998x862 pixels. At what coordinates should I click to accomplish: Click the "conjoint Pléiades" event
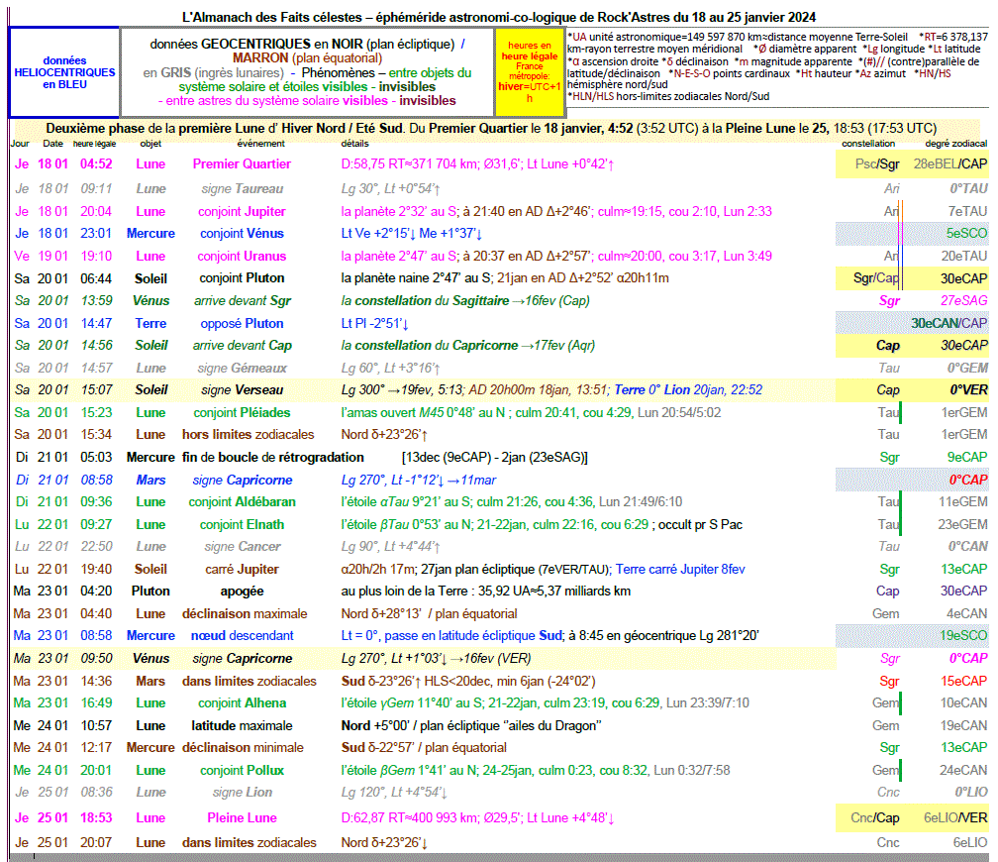pyautogui.click(x=242, y=413)
